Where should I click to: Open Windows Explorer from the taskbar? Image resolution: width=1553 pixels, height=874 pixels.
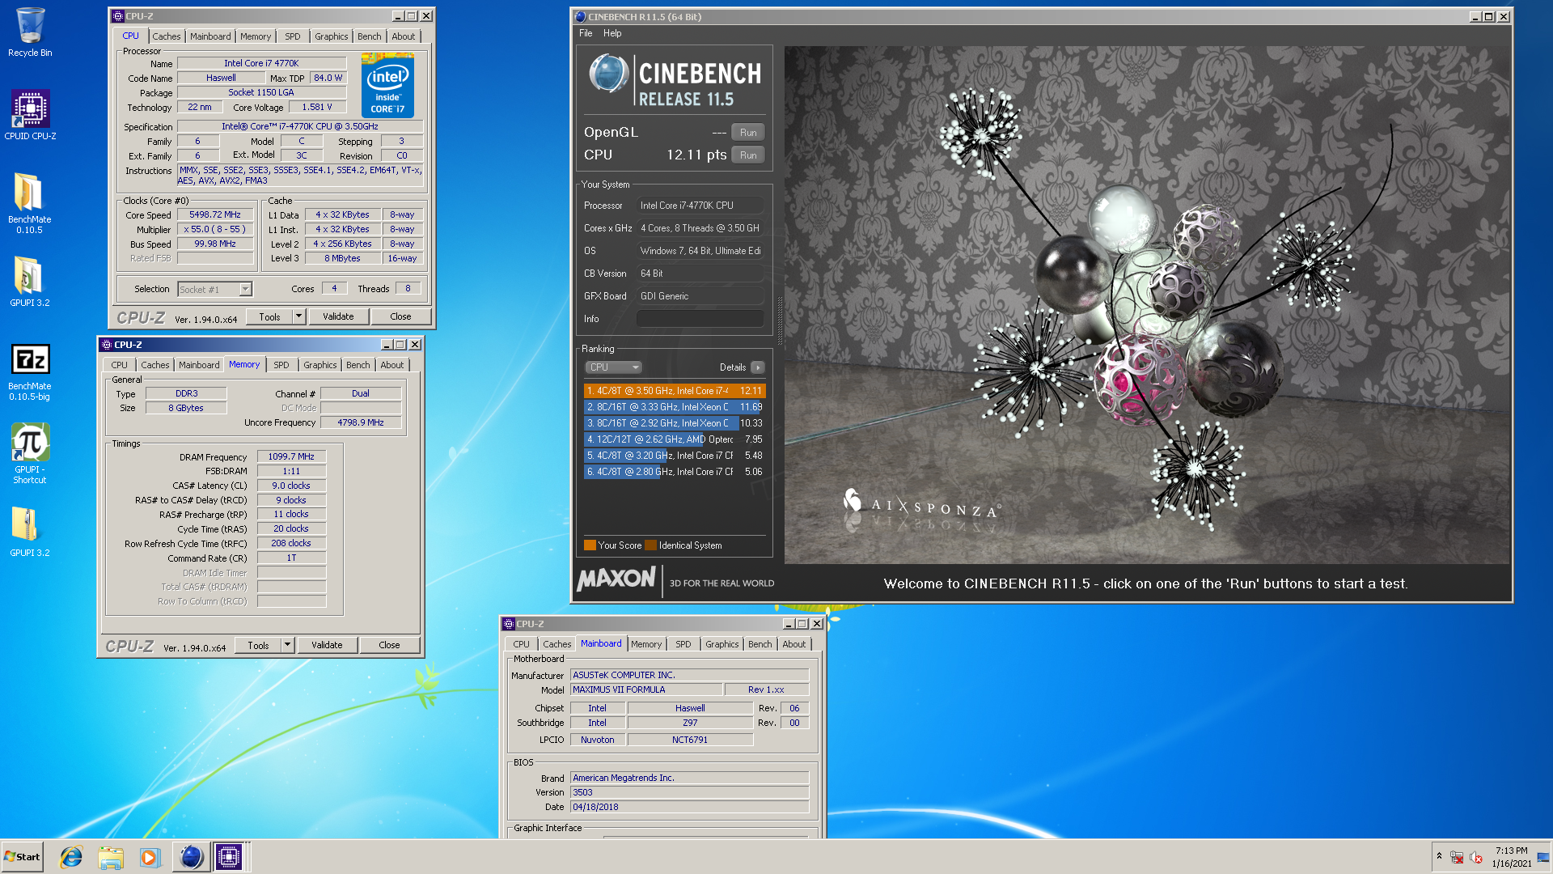tap(111, 857)
